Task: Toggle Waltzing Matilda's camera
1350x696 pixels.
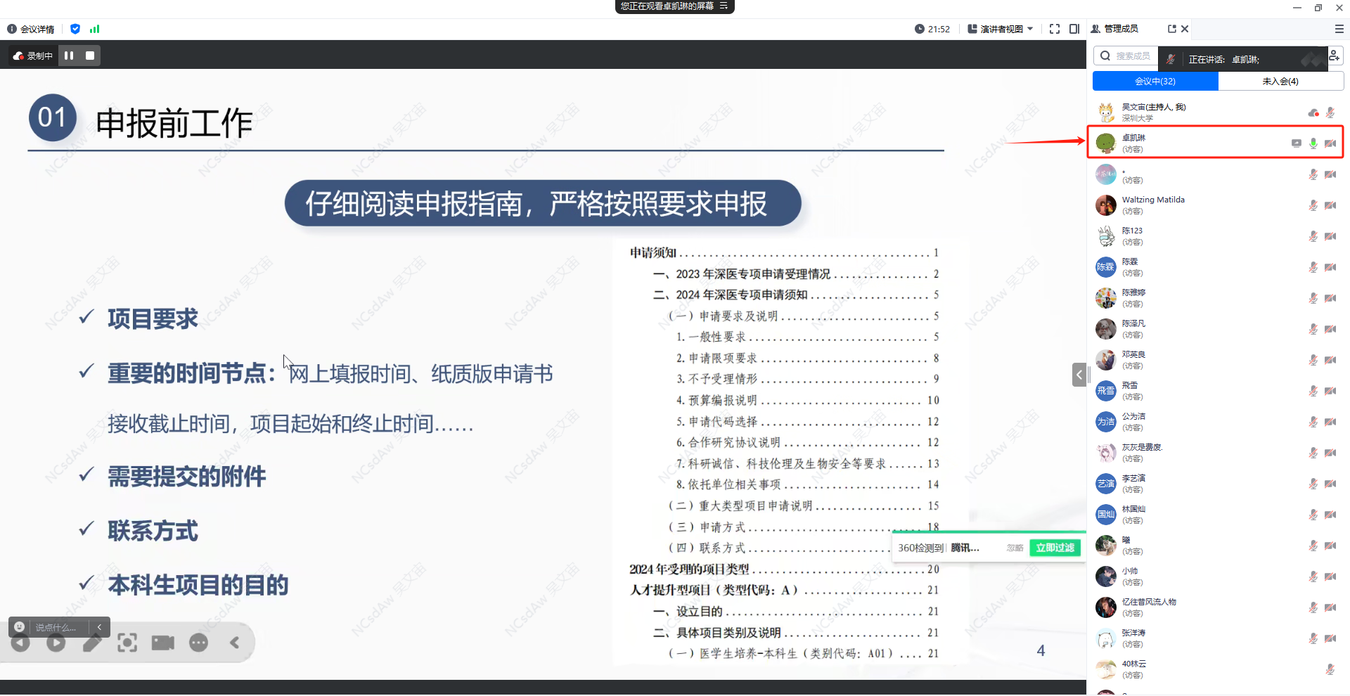Action: (x=1330, y=205)
